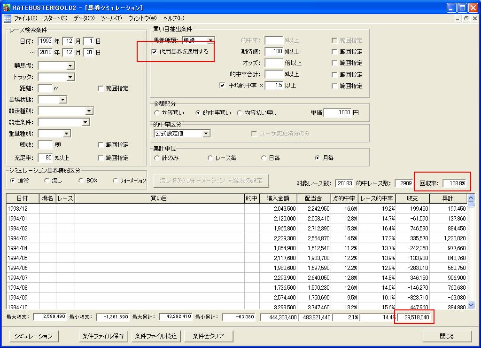Click 条件ファイル読込 button

point(156,336)
